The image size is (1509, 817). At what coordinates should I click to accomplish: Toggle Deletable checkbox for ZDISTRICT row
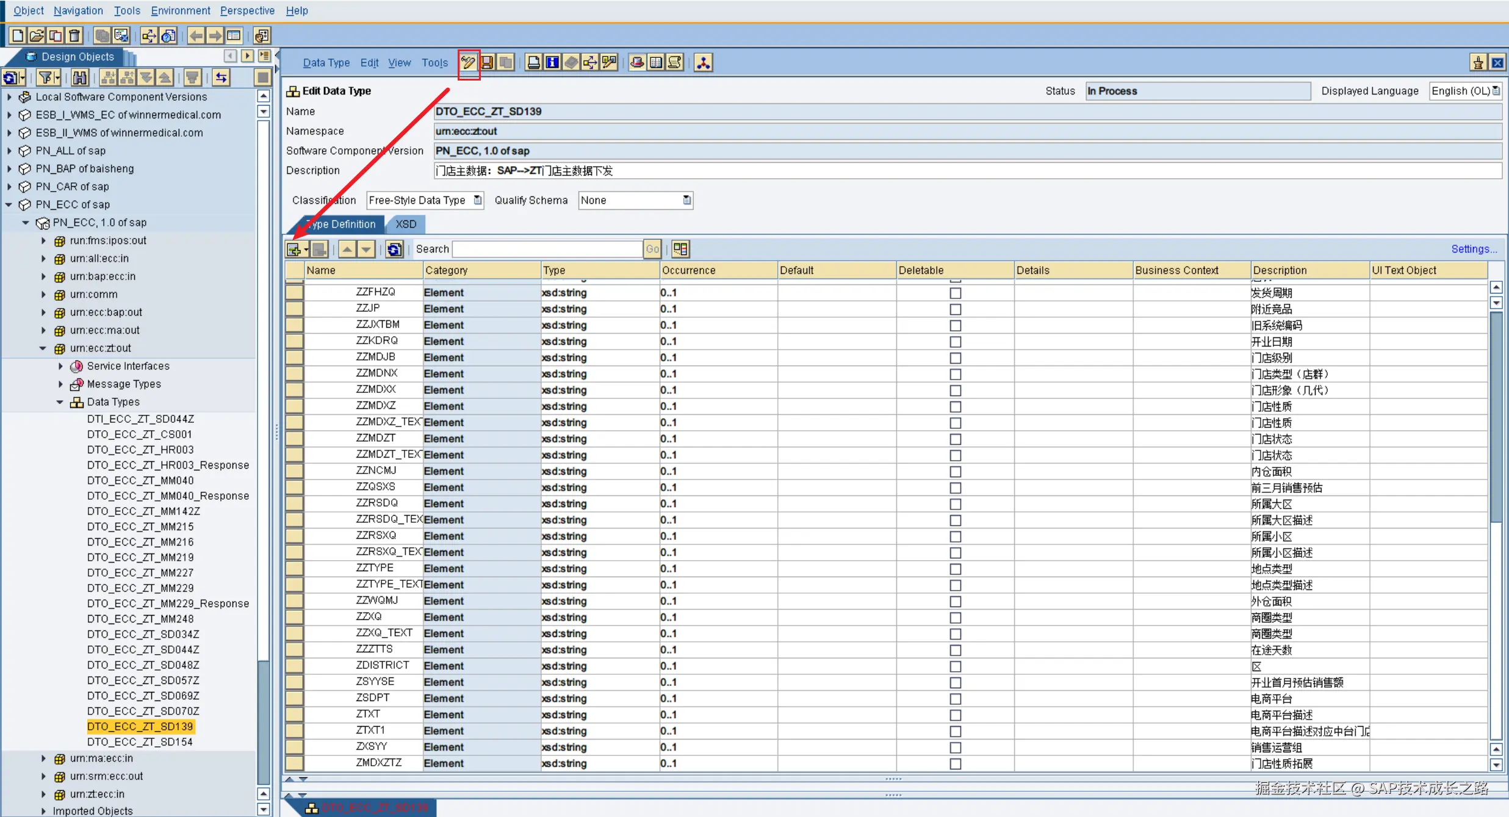tap(955, 666)
